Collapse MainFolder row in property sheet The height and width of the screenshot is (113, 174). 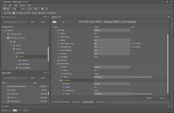pyautogui.click(x=56, y=64)
